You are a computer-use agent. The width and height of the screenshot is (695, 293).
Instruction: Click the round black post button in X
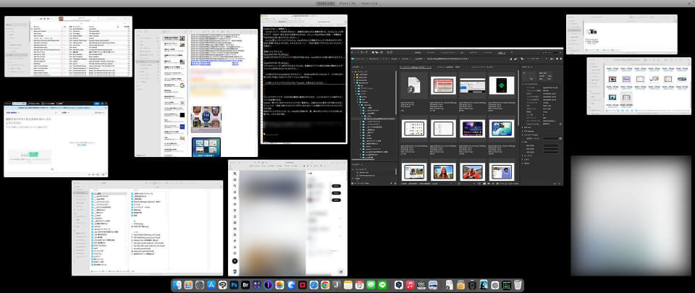[235, 261]
